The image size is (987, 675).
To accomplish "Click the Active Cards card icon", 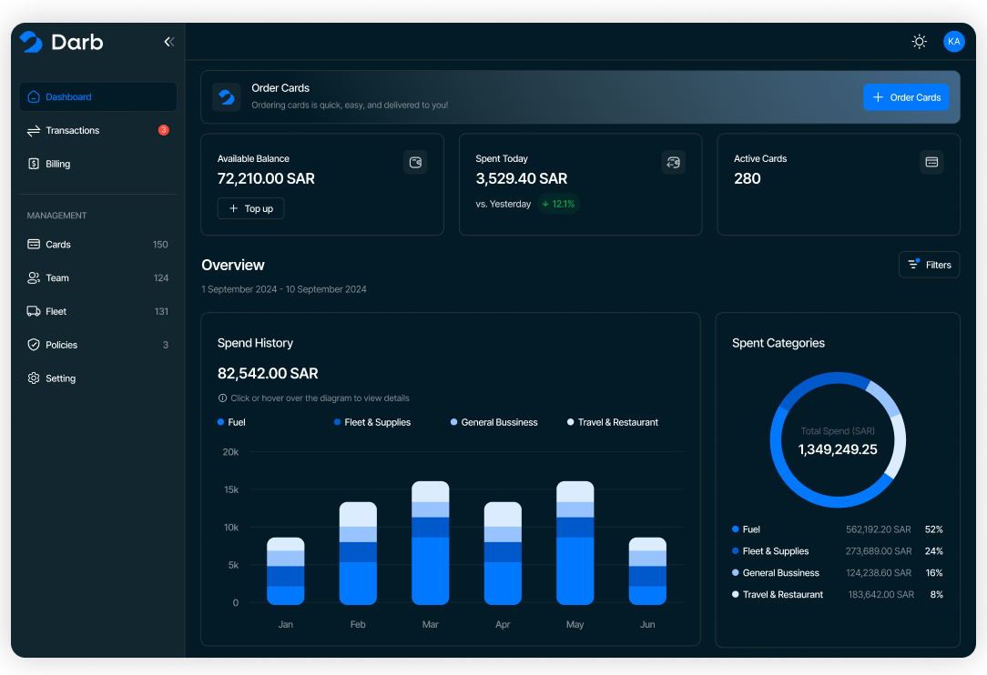I will click(x=931, y=162).
